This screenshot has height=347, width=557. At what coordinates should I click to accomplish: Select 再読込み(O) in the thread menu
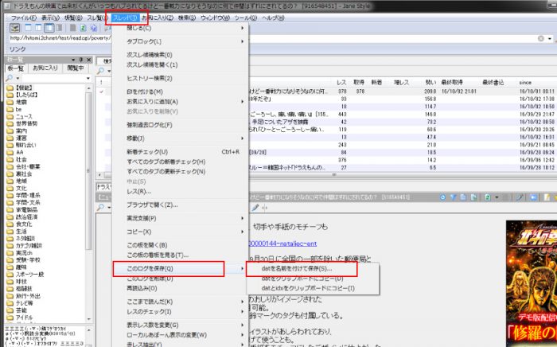click(x=180, y=288)
